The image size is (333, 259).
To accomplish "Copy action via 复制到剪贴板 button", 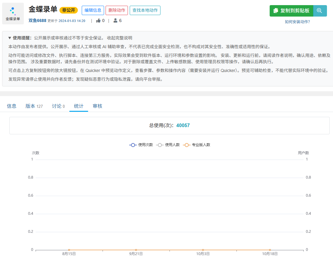I will point(291,11).
